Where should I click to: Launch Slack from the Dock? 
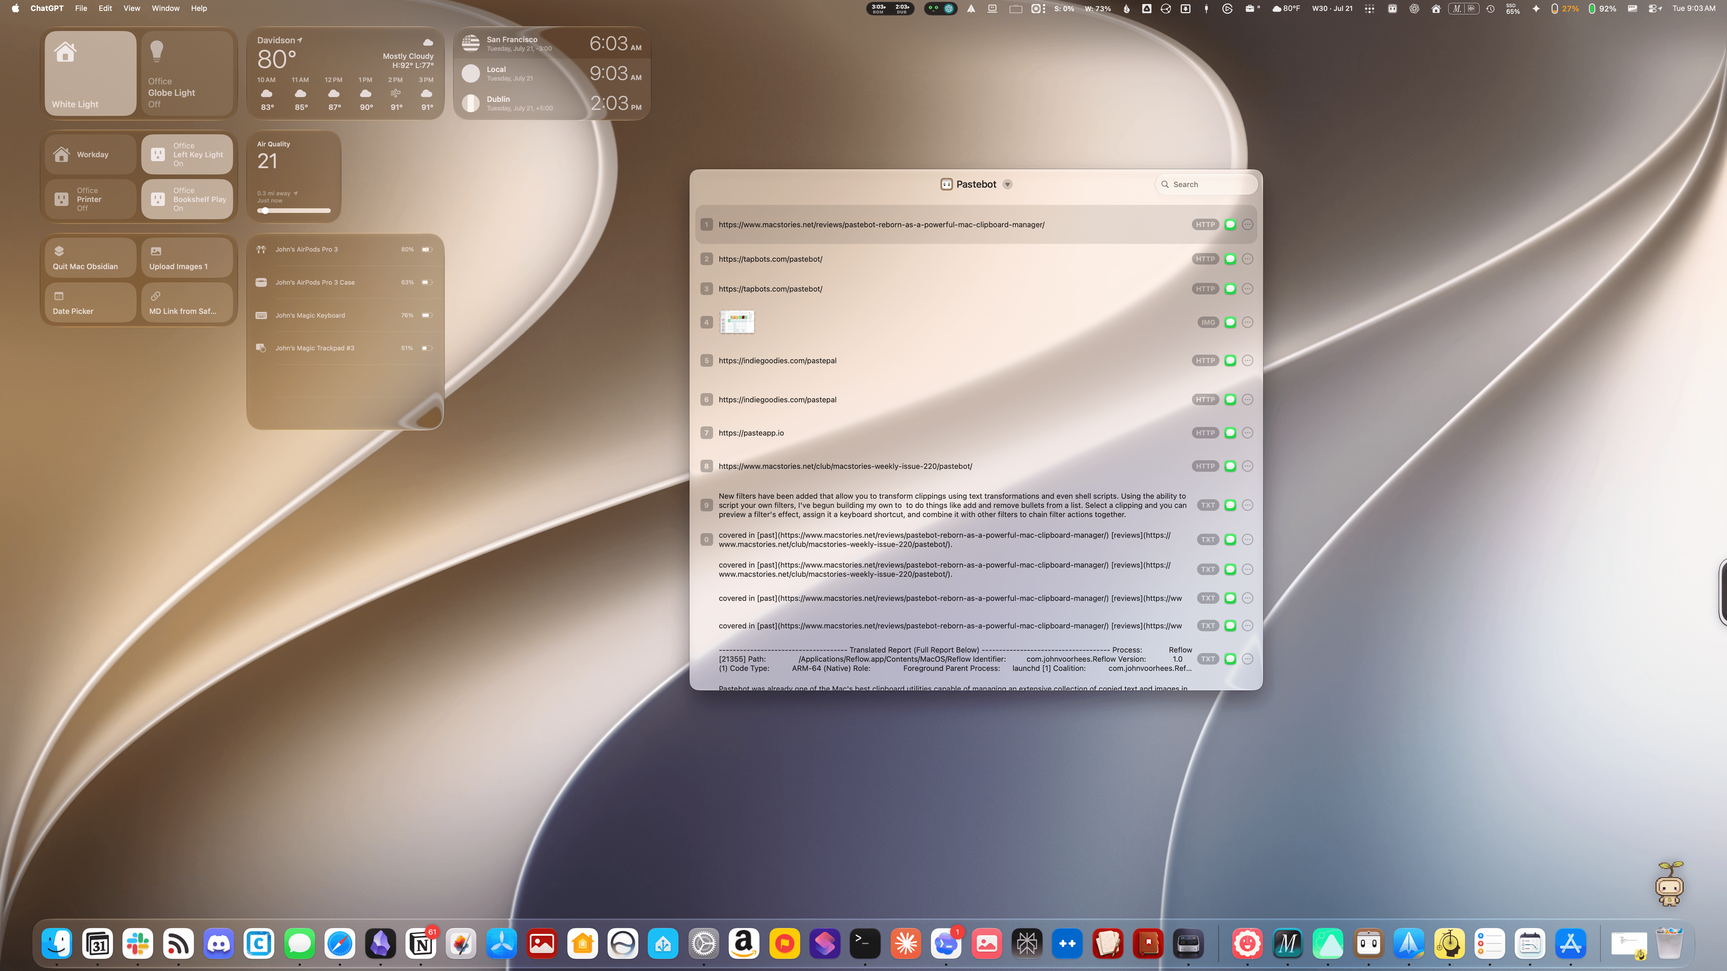click(x=138, y=943)
